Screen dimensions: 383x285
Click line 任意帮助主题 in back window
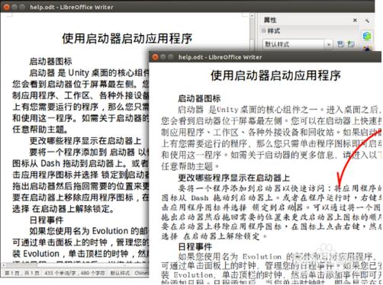(40, 130)
